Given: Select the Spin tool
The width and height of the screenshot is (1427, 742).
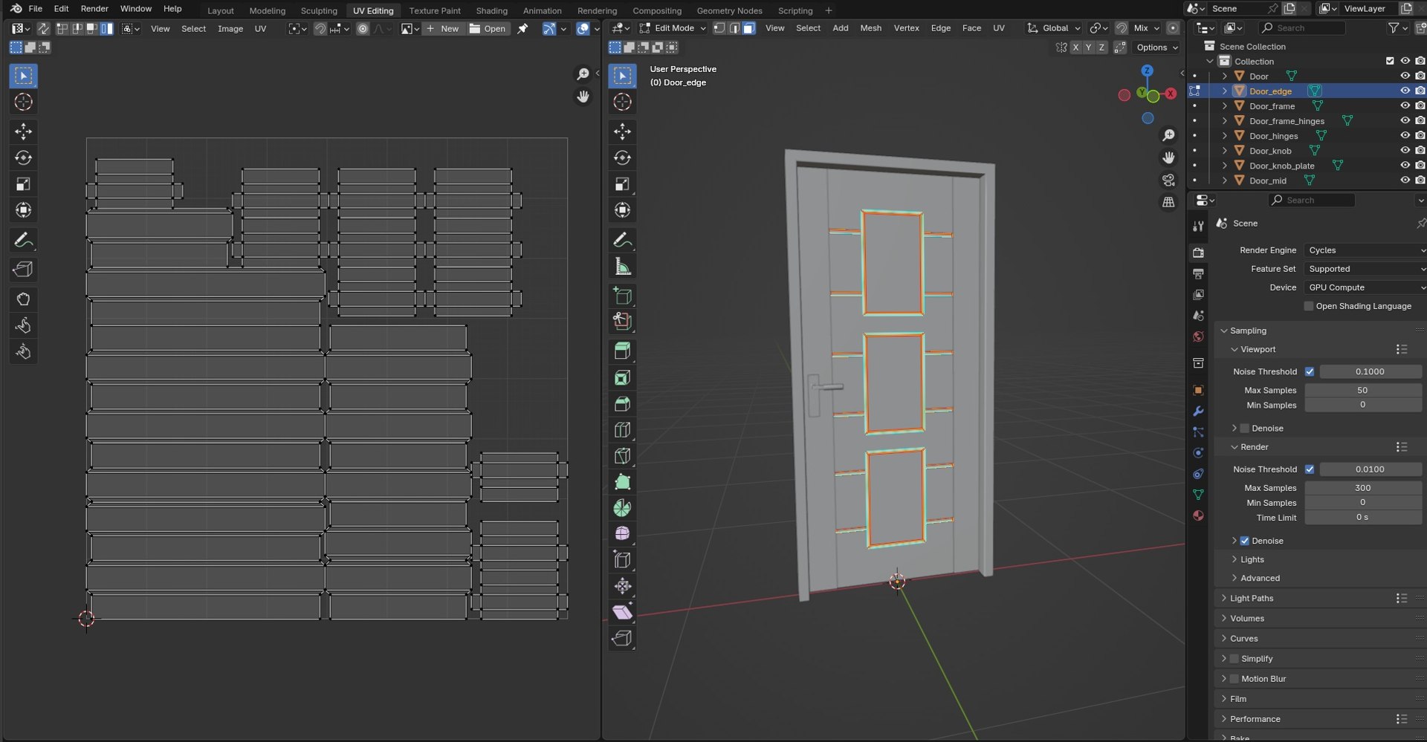Looking at the screenshot, I should 622,508.
